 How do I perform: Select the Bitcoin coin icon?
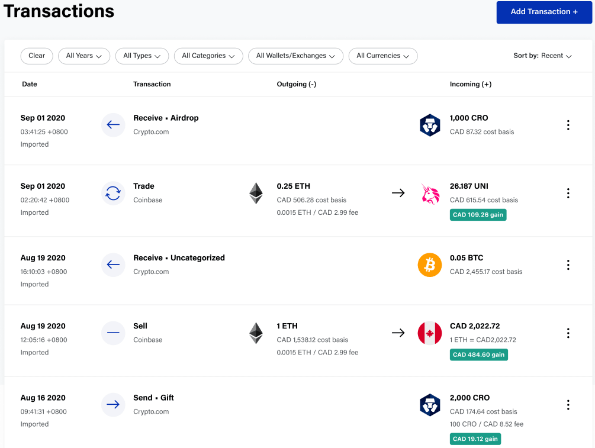(430, 265)
